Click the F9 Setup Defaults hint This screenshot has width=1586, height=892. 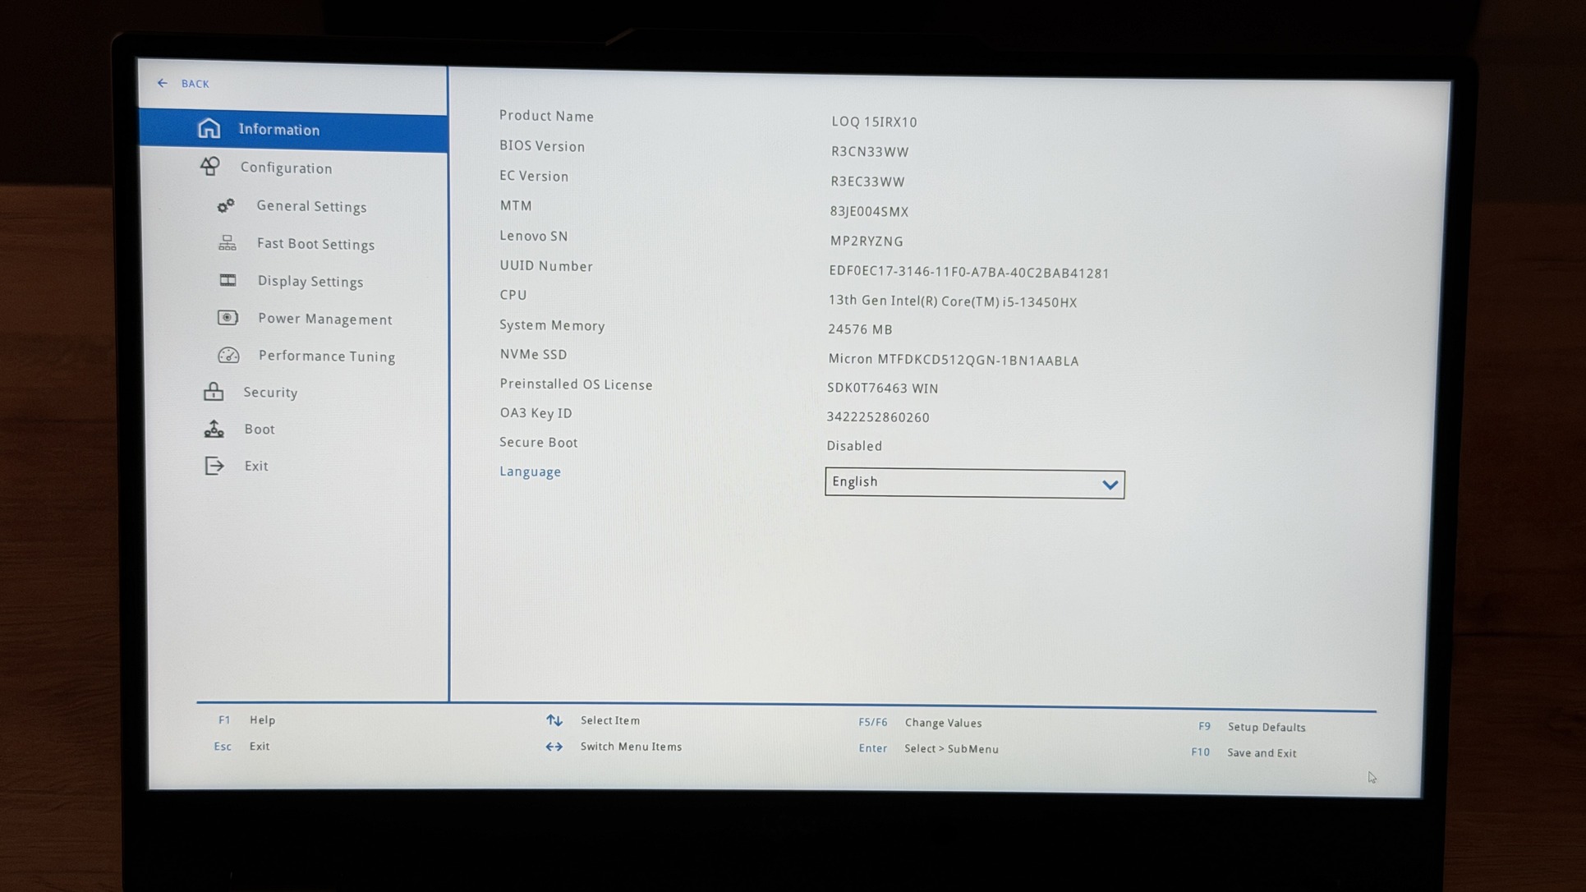tap(1266, 727)
